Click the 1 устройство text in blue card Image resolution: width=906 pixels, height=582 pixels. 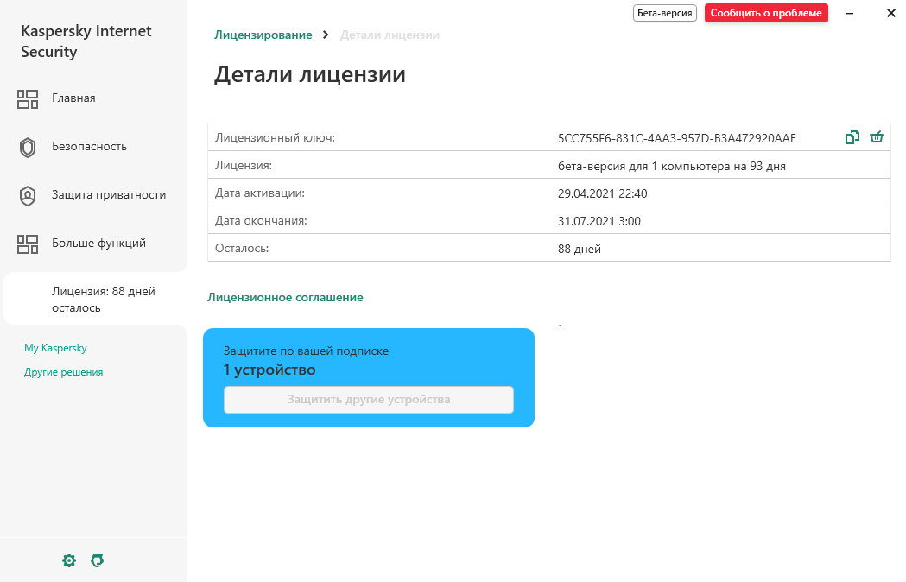269,370
